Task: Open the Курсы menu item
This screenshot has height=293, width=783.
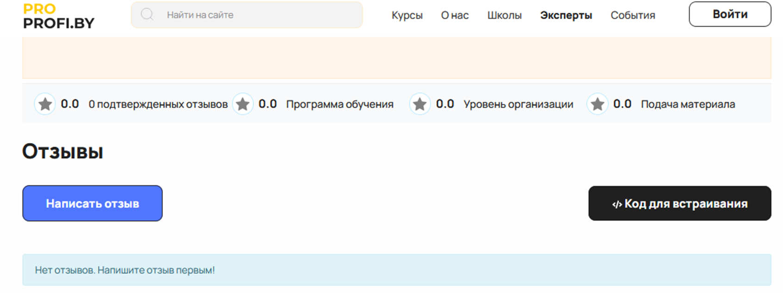Action: click(x=407, y=15)
